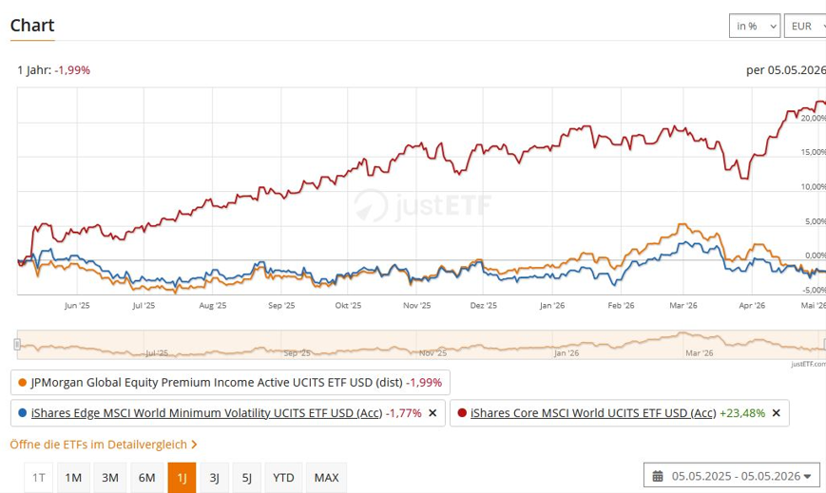Click the '1 Jahr: -1,99%' performance label
This screenshot has height=493, width=826.
tap(54, 70)
